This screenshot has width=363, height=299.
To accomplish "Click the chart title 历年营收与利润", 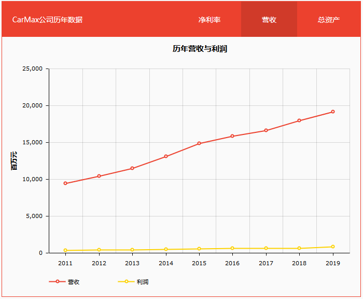I will pos(200,49).
